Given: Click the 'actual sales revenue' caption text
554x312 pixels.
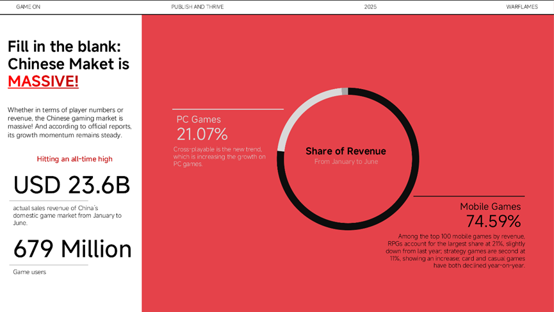Looking at the screenshot, I should 67,215.
